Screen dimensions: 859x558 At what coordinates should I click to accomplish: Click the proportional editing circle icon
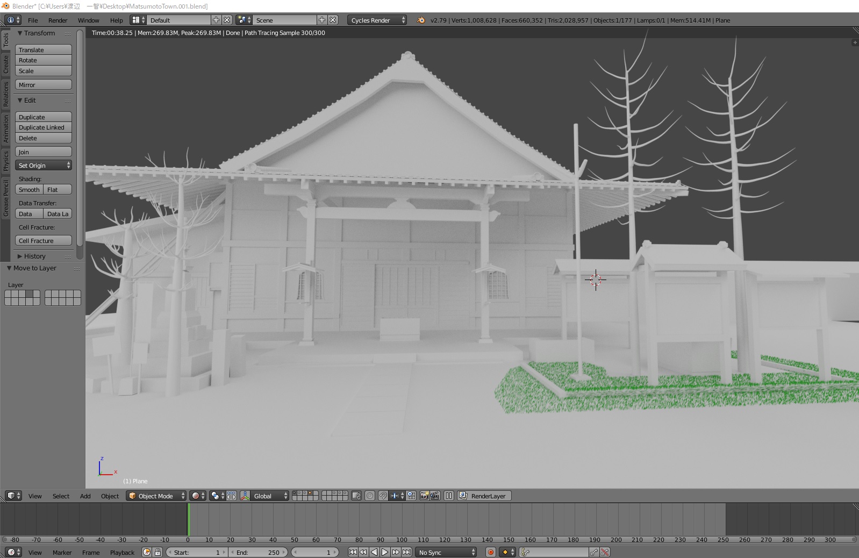370,496
